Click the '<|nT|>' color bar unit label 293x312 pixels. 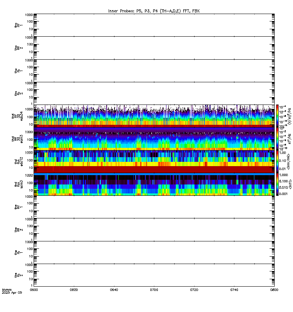[x=290, y=184]
